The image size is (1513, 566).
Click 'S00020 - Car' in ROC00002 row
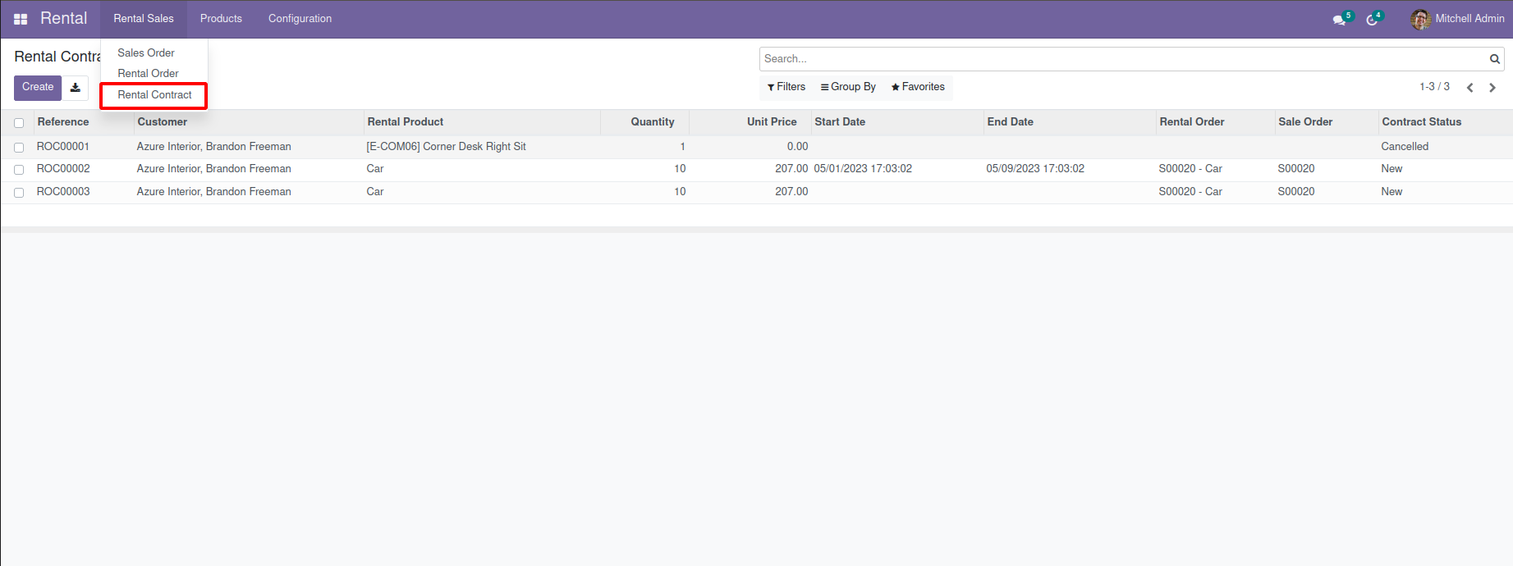[x=1190, y=169]
